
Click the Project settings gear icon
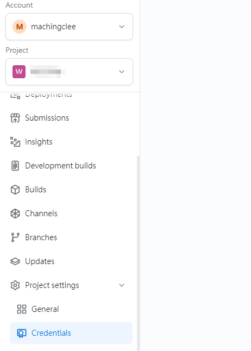tap(15, 285)
